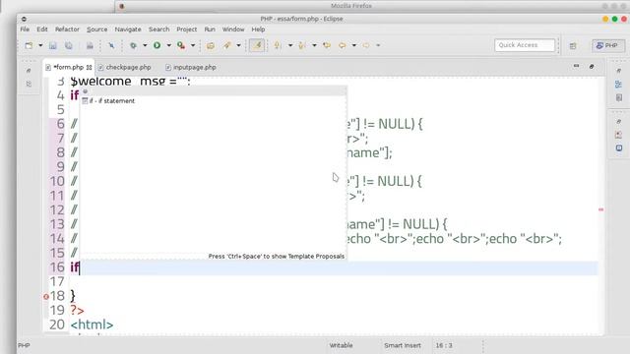Open the Window menu
This screenshot has height=354, width=630.
tap(233, 29)
